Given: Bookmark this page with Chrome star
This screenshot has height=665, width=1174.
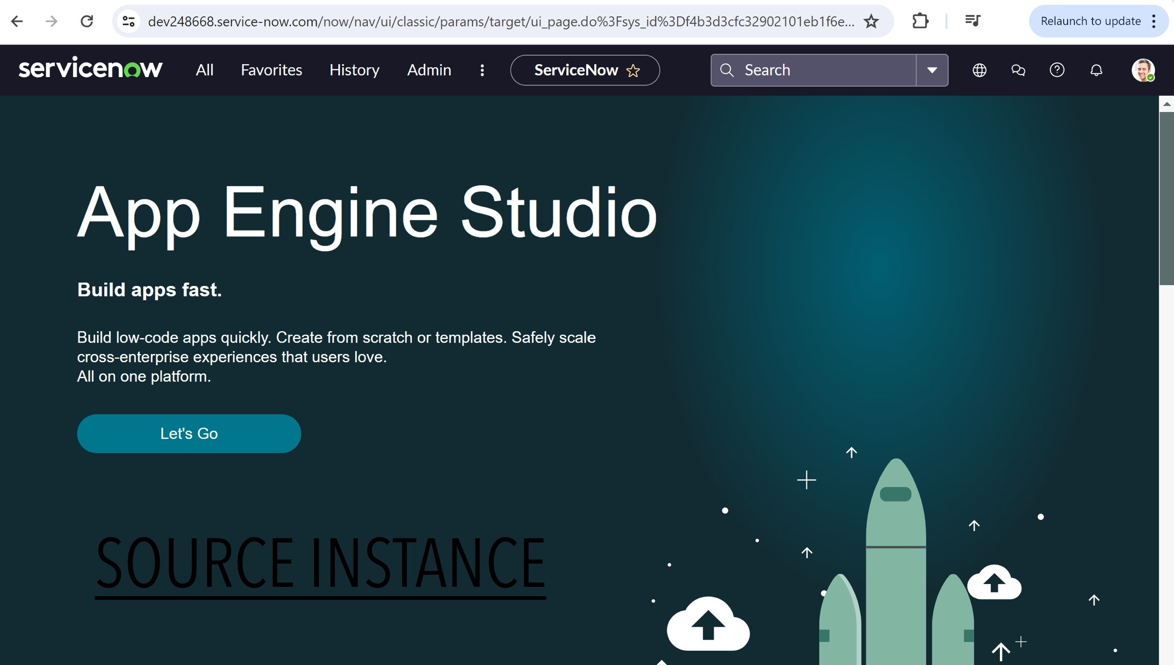Looking at the screenshot, I should point(871,21).
